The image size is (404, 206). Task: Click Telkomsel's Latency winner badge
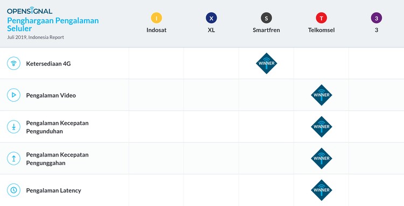pos(322,190)
